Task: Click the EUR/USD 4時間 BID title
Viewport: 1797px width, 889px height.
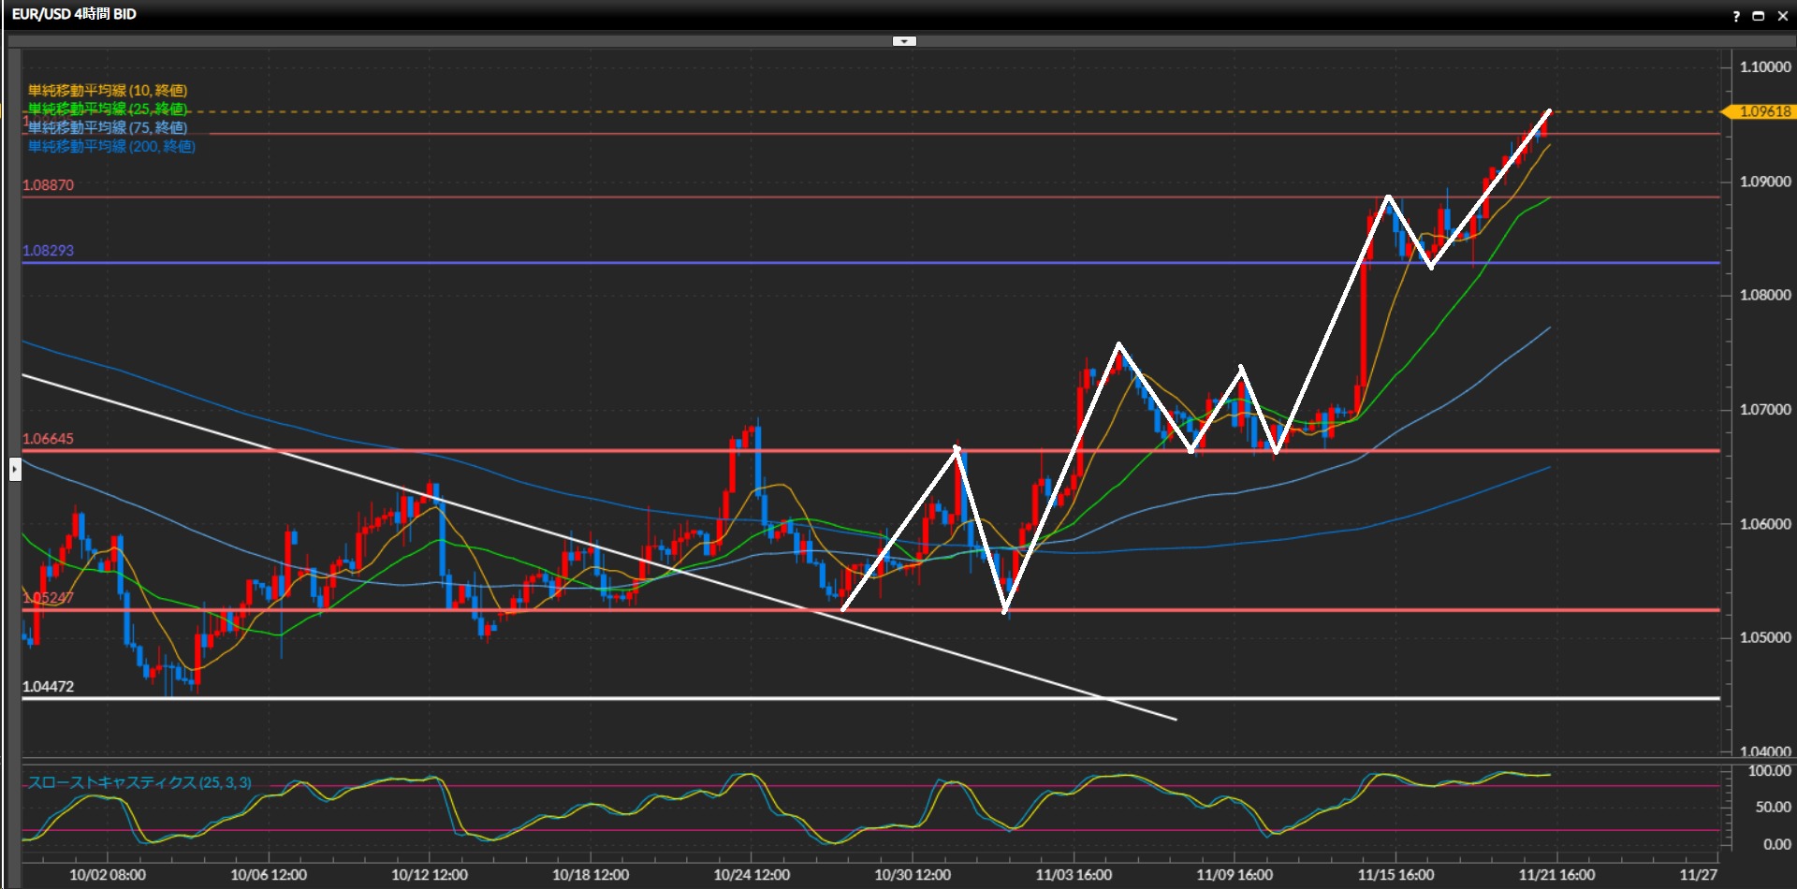Action: pyautogui.click(x=74, y=14)
